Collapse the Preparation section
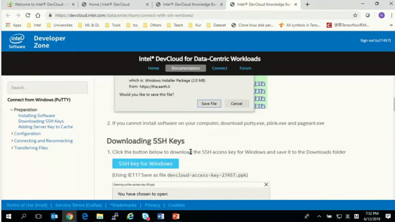The width and height of the screenshot is (395, 222). point(12,110)
